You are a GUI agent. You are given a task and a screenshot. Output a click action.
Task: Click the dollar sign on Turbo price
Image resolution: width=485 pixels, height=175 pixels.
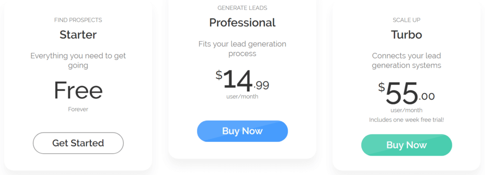point(382,87)
